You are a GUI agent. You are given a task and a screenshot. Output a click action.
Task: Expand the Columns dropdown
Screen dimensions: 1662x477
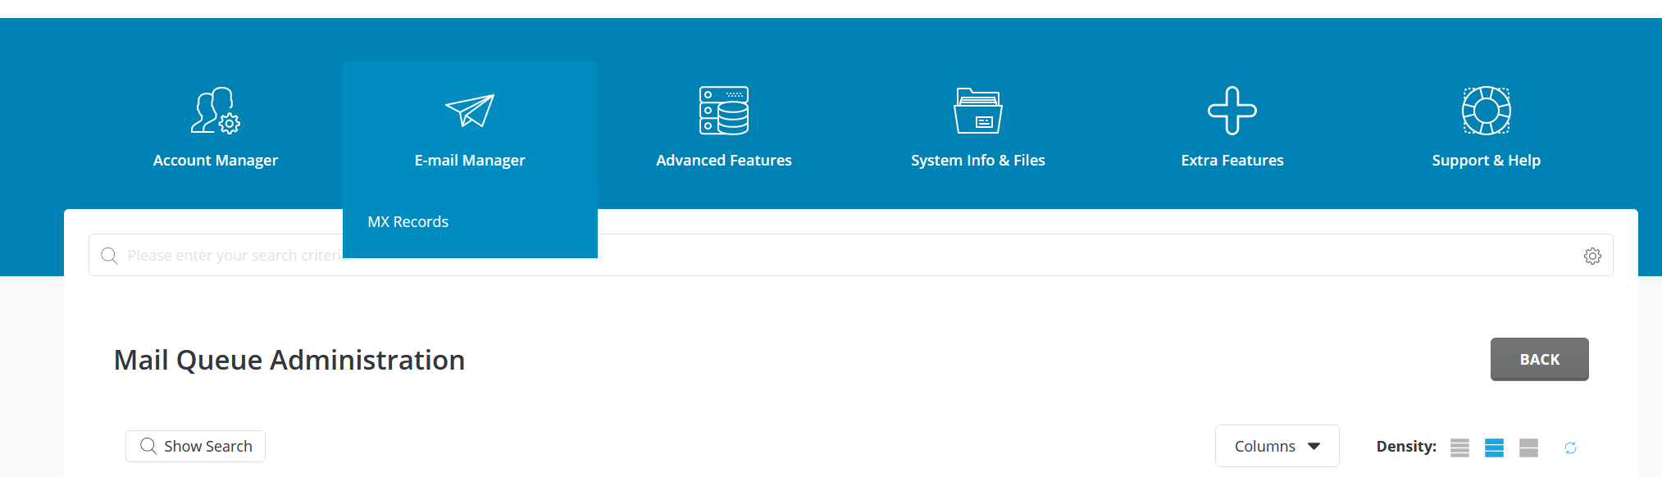(1277, 447)
